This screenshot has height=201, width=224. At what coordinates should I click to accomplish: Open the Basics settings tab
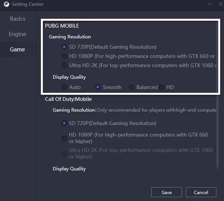point(18,19)
